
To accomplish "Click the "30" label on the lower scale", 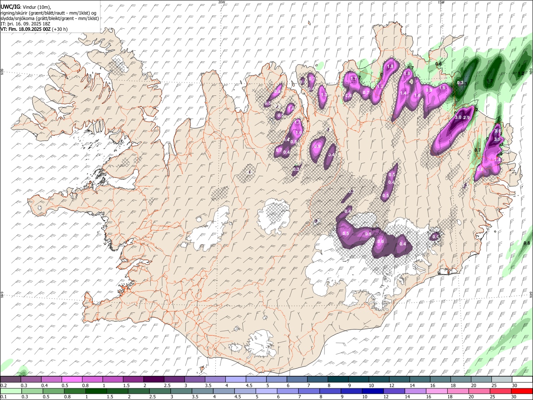I will click(514, 397).
